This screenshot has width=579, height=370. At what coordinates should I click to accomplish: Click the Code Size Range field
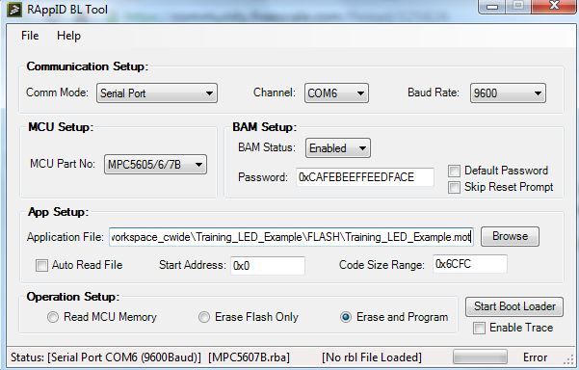470,264
